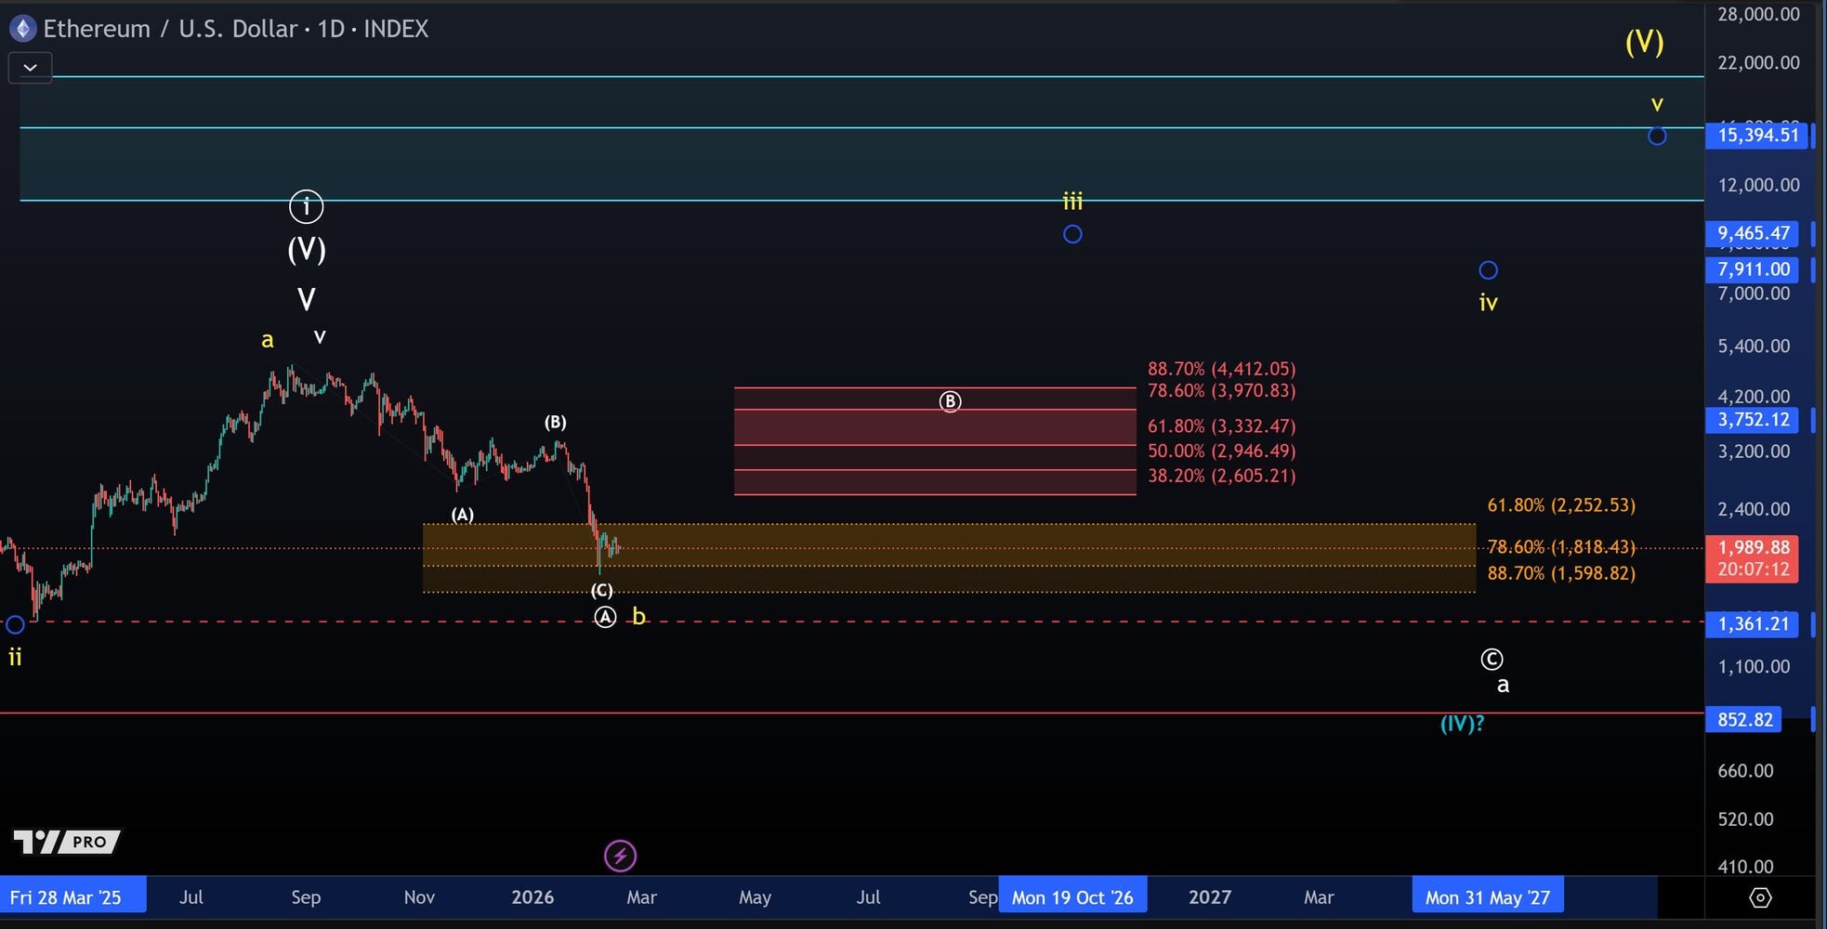Click the 2026 year tick on time axis
The image size is (1827, 929).
pyautogui.click(x=532, y=897)
